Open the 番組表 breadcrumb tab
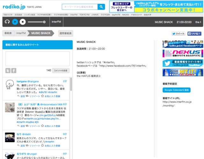This screenshot has width=204, height=159. [x=8, y=33]
